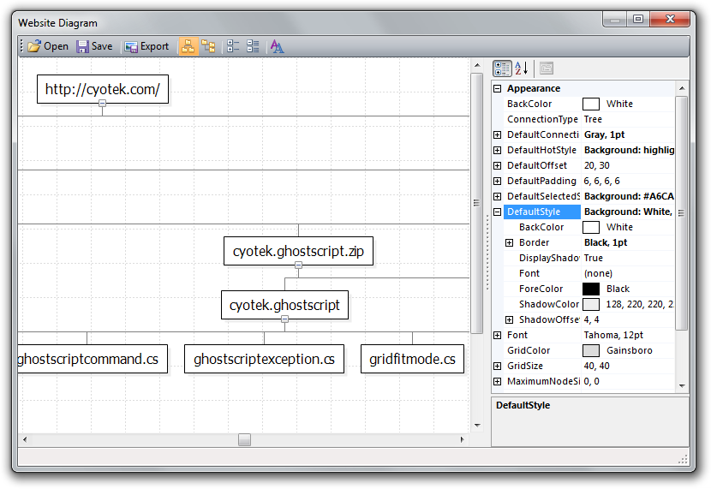Image resolution: width=711 pixels, height=489 pixels.
Task: Click property grid scrollbar down arrow
Action: tap(682, 386)
